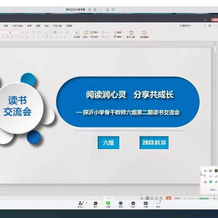Open the reactions (回应) smiley

133,204
